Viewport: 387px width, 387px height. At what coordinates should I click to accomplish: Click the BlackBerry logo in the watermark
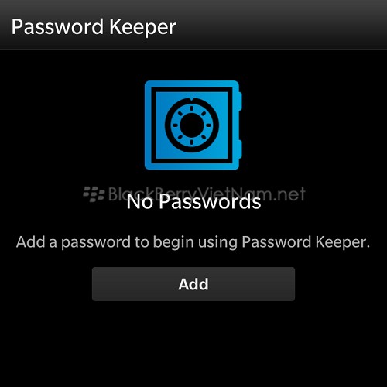(x=94, y=194)
